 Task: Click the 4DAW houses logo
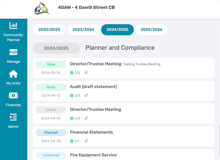(41, 8)
